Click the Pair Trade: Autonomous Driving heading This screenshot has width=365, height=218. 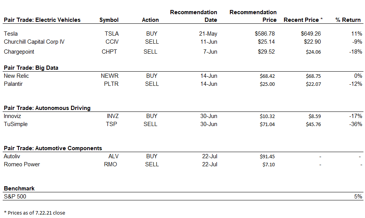click(47, 108)
